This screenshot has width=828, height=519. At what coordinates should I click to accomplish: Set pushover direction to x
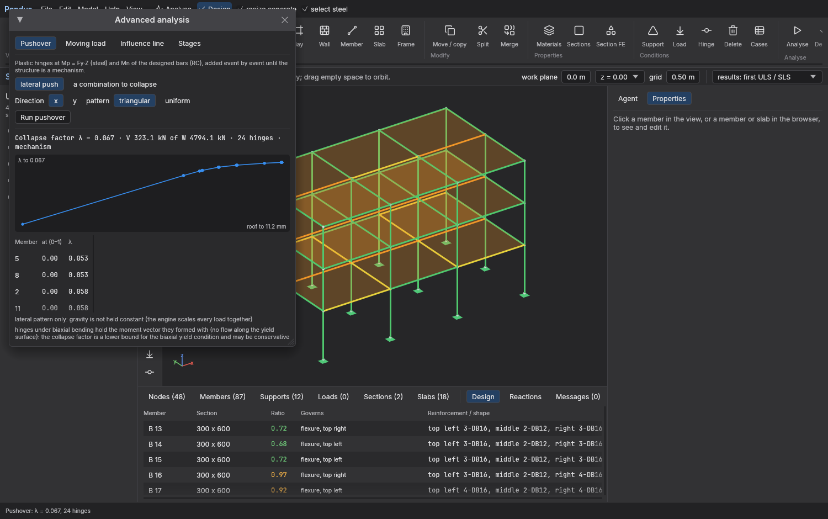pos(56,101)
